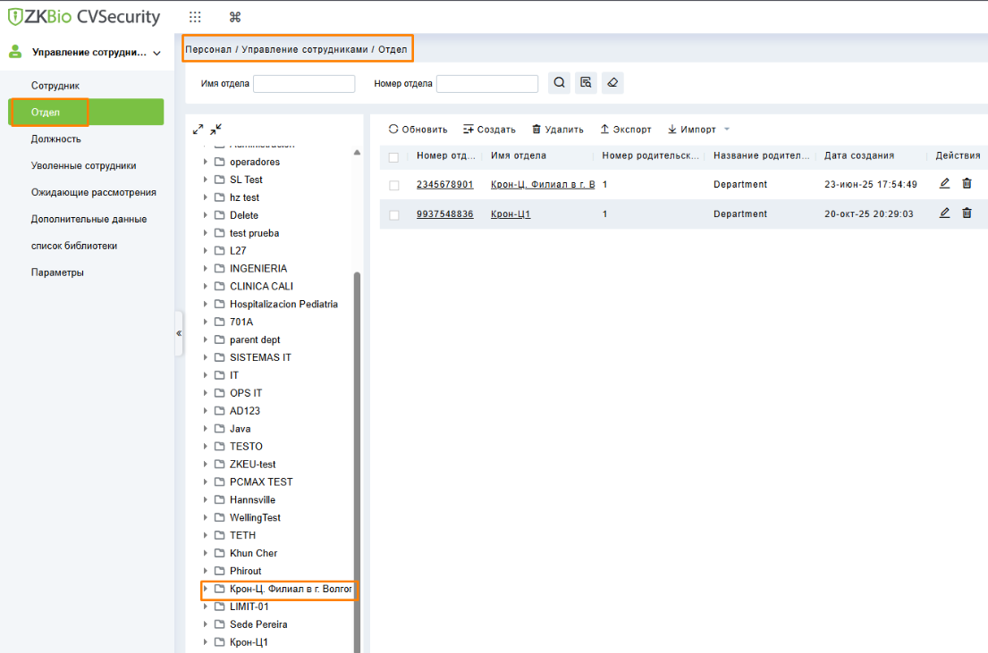
Task: Select all rows with header checkbox
Action: (393, 156)
